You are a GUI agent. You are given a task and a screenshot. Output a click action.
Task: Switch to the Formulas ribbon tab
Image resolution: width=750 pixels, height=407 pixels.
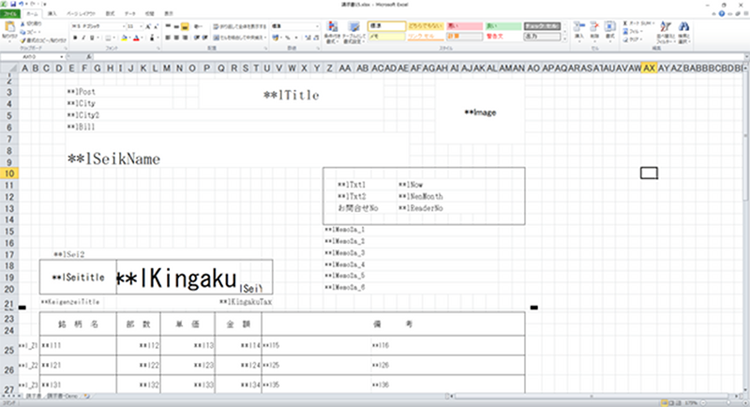110,13
